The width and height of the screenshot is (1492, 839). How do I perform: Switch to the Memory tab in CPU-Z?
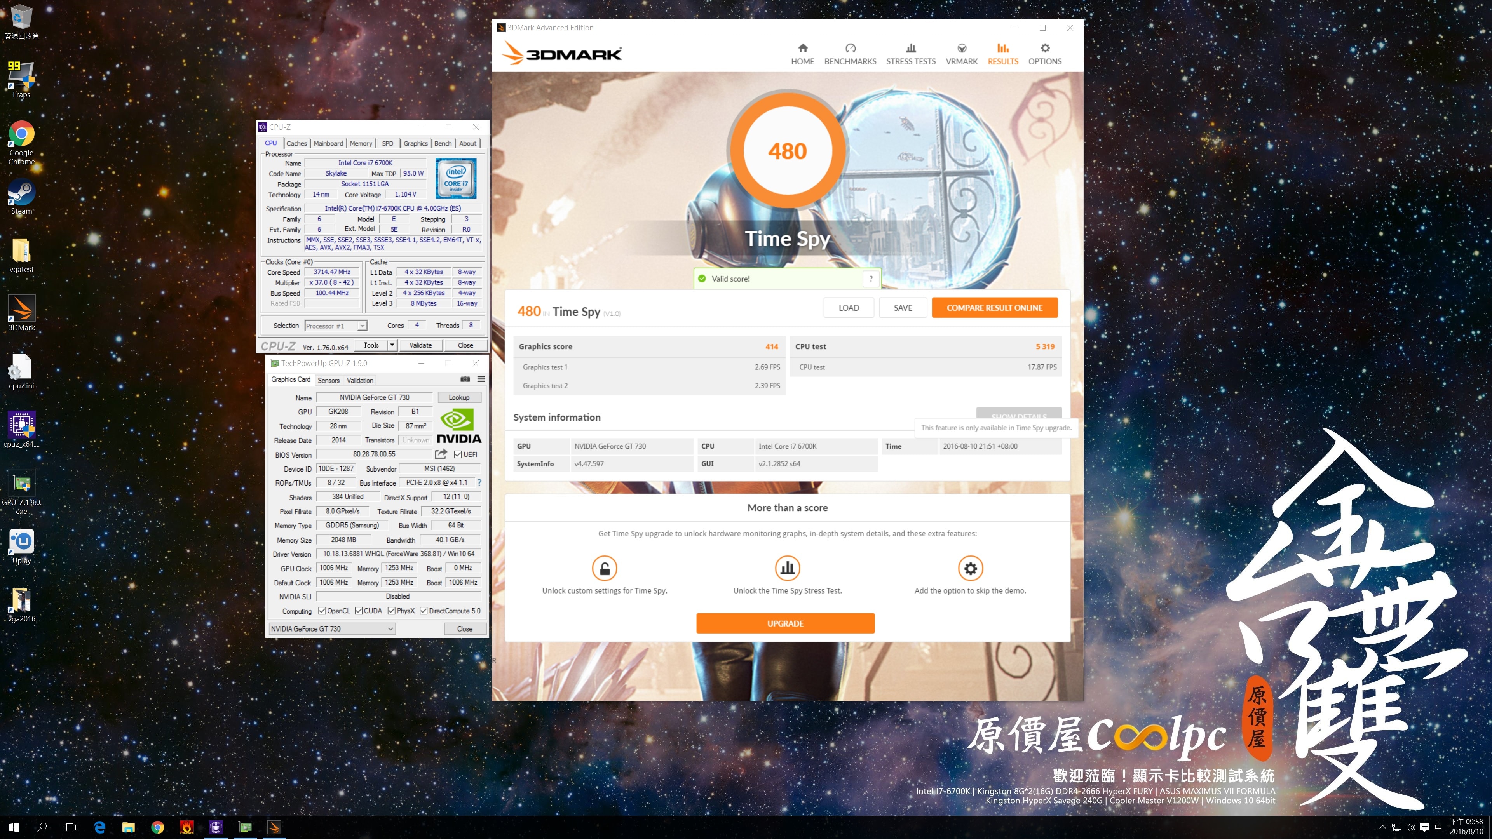tap(361, 144)
